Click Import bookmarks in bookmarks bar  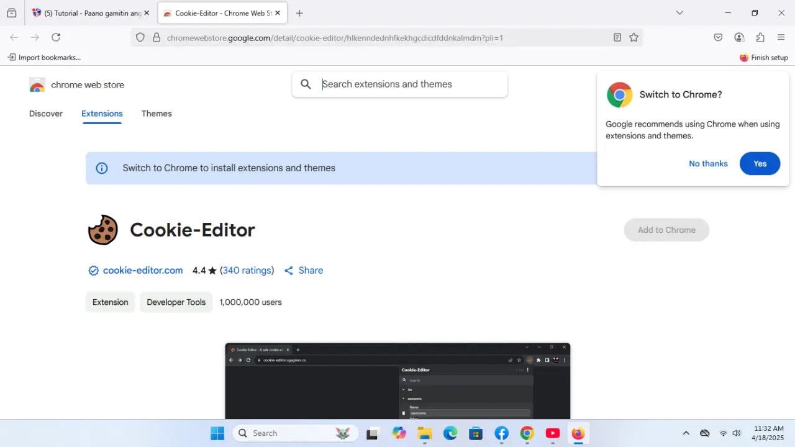(44, 58)
